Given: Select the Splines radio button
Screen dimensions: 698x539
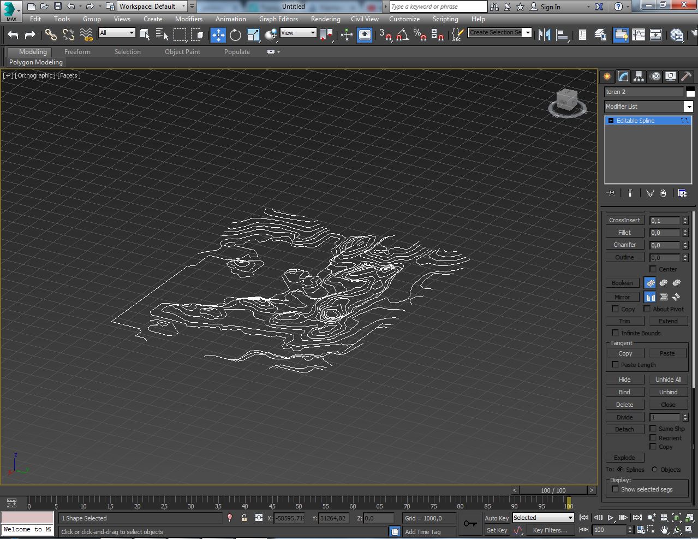Looking at the screenshot, I should coord(620,470).
